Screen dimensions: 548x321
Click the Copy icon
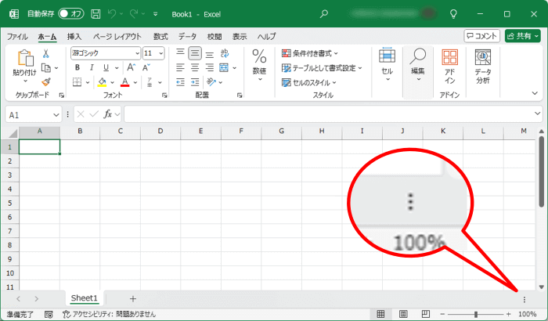tap(45, 67)
